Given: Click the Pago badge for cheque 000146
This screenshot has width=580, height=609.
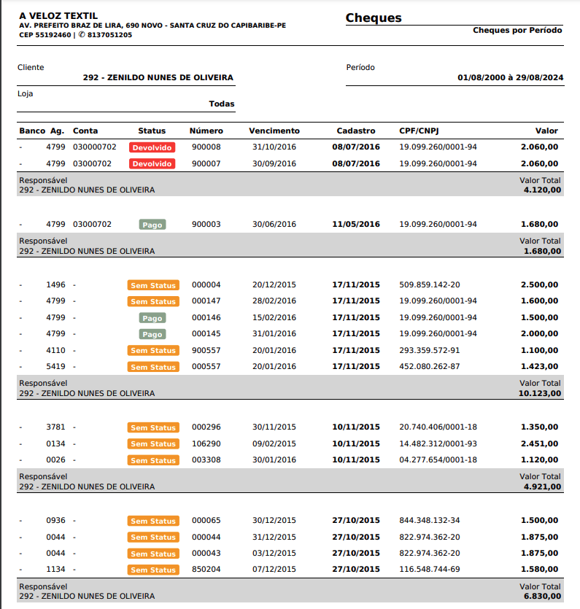Looking at the screenshot, I should [152, 318].
